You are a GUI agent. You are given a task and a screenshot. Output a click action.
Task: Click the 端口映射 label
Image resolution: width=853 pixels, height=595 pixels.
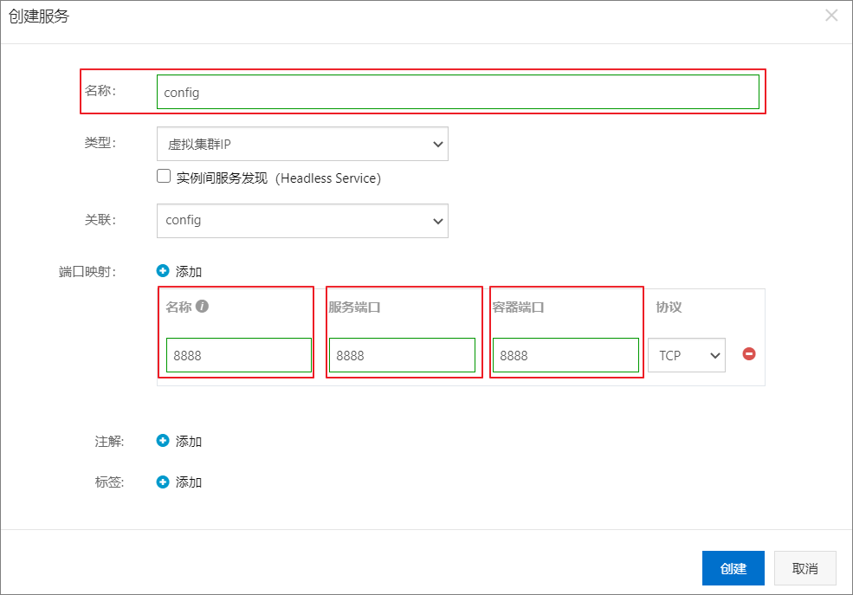[87, 271]
